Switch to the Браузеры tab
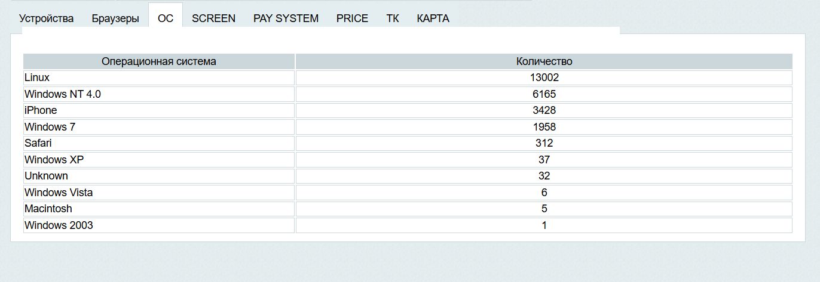The image size is (820, 282). (115, 18)
